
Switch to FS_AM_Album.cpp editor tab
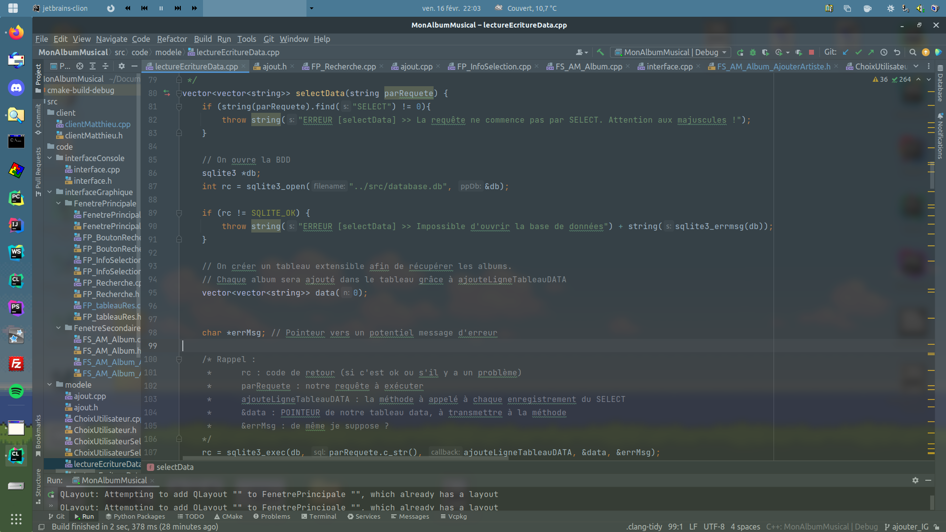point(589,66)
